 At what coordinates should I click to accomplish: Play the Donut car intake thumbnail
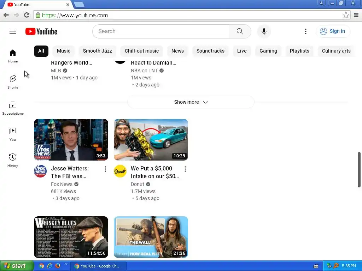[x=151, y=140]
